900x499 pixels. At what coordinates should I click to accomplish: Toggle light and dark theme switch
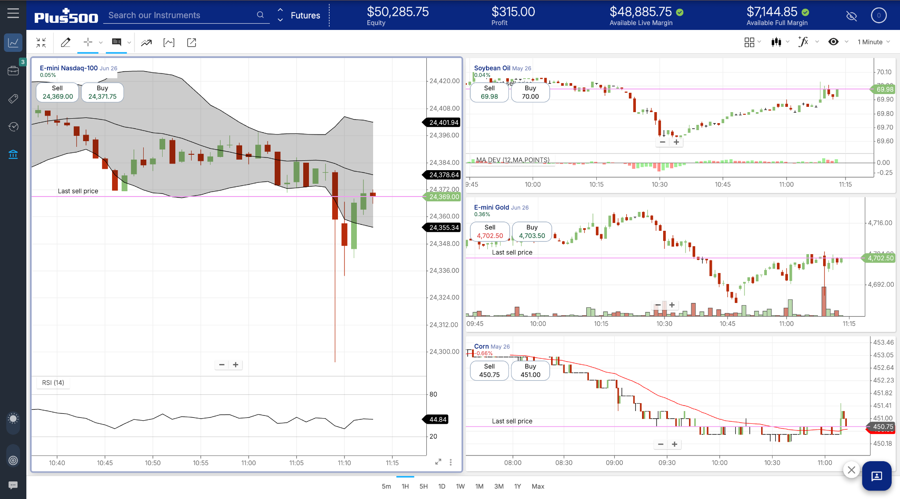click(13, 423)
